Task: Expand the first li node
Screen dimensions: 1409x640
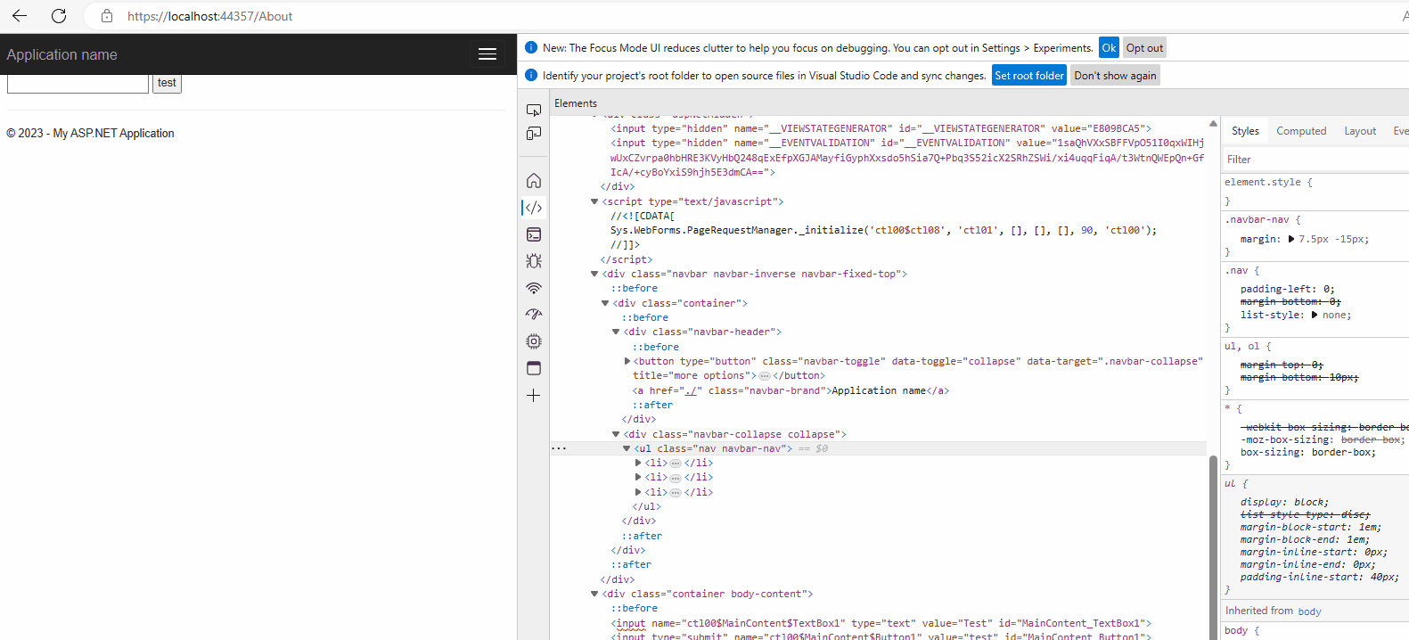Action: (638, 463)
